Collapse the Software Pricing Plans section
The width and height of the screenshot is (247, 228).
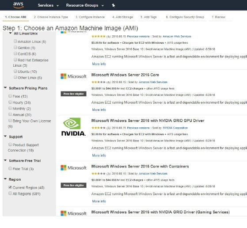[5, 87]
